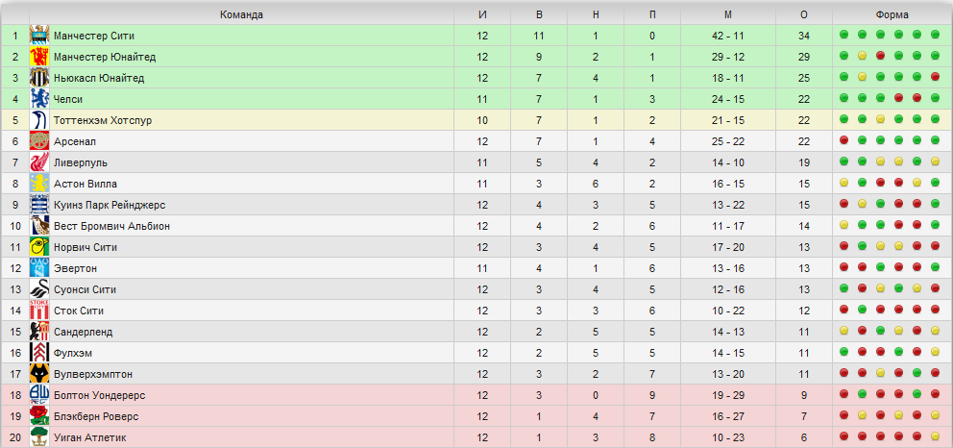953x448 pixels.
Task: Click the Манчестер Юнайтед club crest
Action: click(x=39, y=57)
